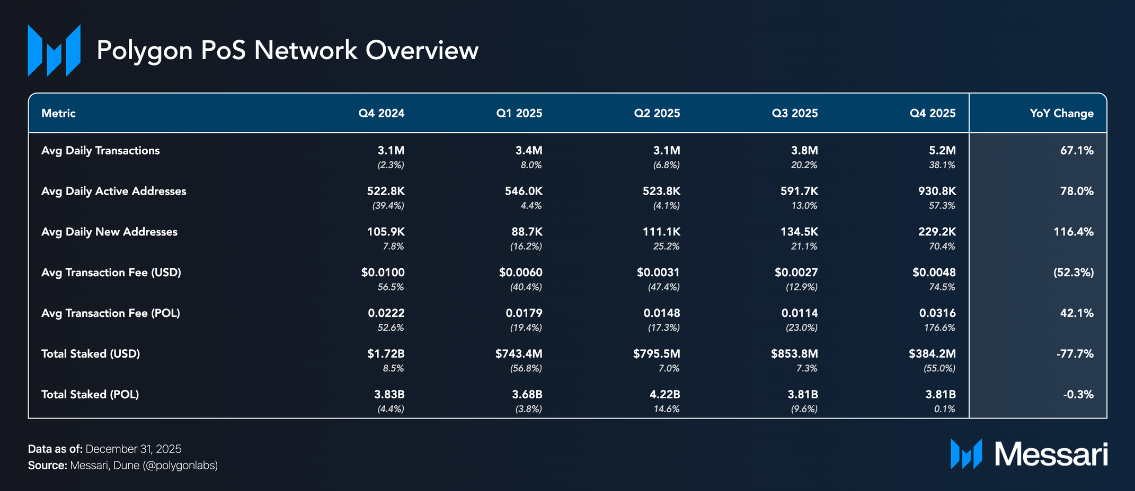Viewport: 1135px width, 491px height.
Task: Select the $743.4M total staked value
Action: [519, 354]
